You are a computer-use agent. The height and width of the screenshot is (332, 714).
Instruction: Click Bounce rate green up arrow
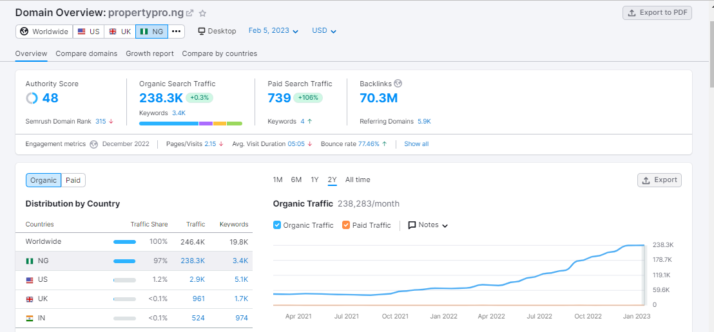(384, 143)
